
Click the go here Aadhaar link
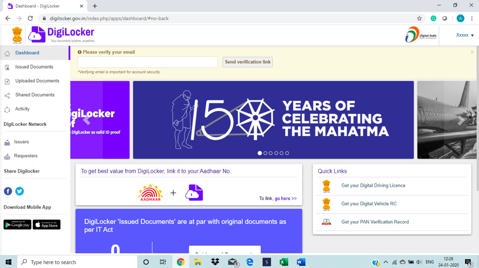286,198
